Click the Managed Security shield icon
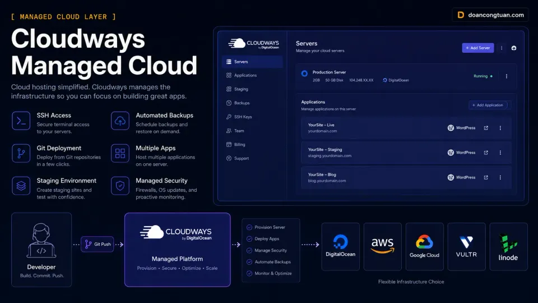Viewport: 538px width, 303px height. (120, 186)
